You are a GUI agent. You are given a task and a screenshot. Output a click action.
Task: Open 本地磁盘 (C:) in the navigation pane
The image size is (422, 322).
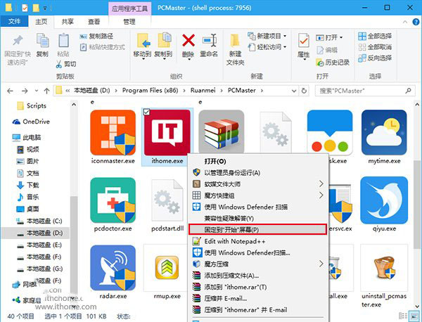coord(39,221)
